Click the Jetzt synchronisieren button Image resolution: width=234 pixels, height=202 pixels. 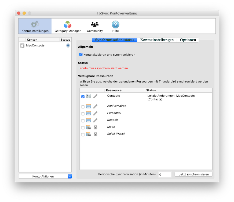coord(193,174)
